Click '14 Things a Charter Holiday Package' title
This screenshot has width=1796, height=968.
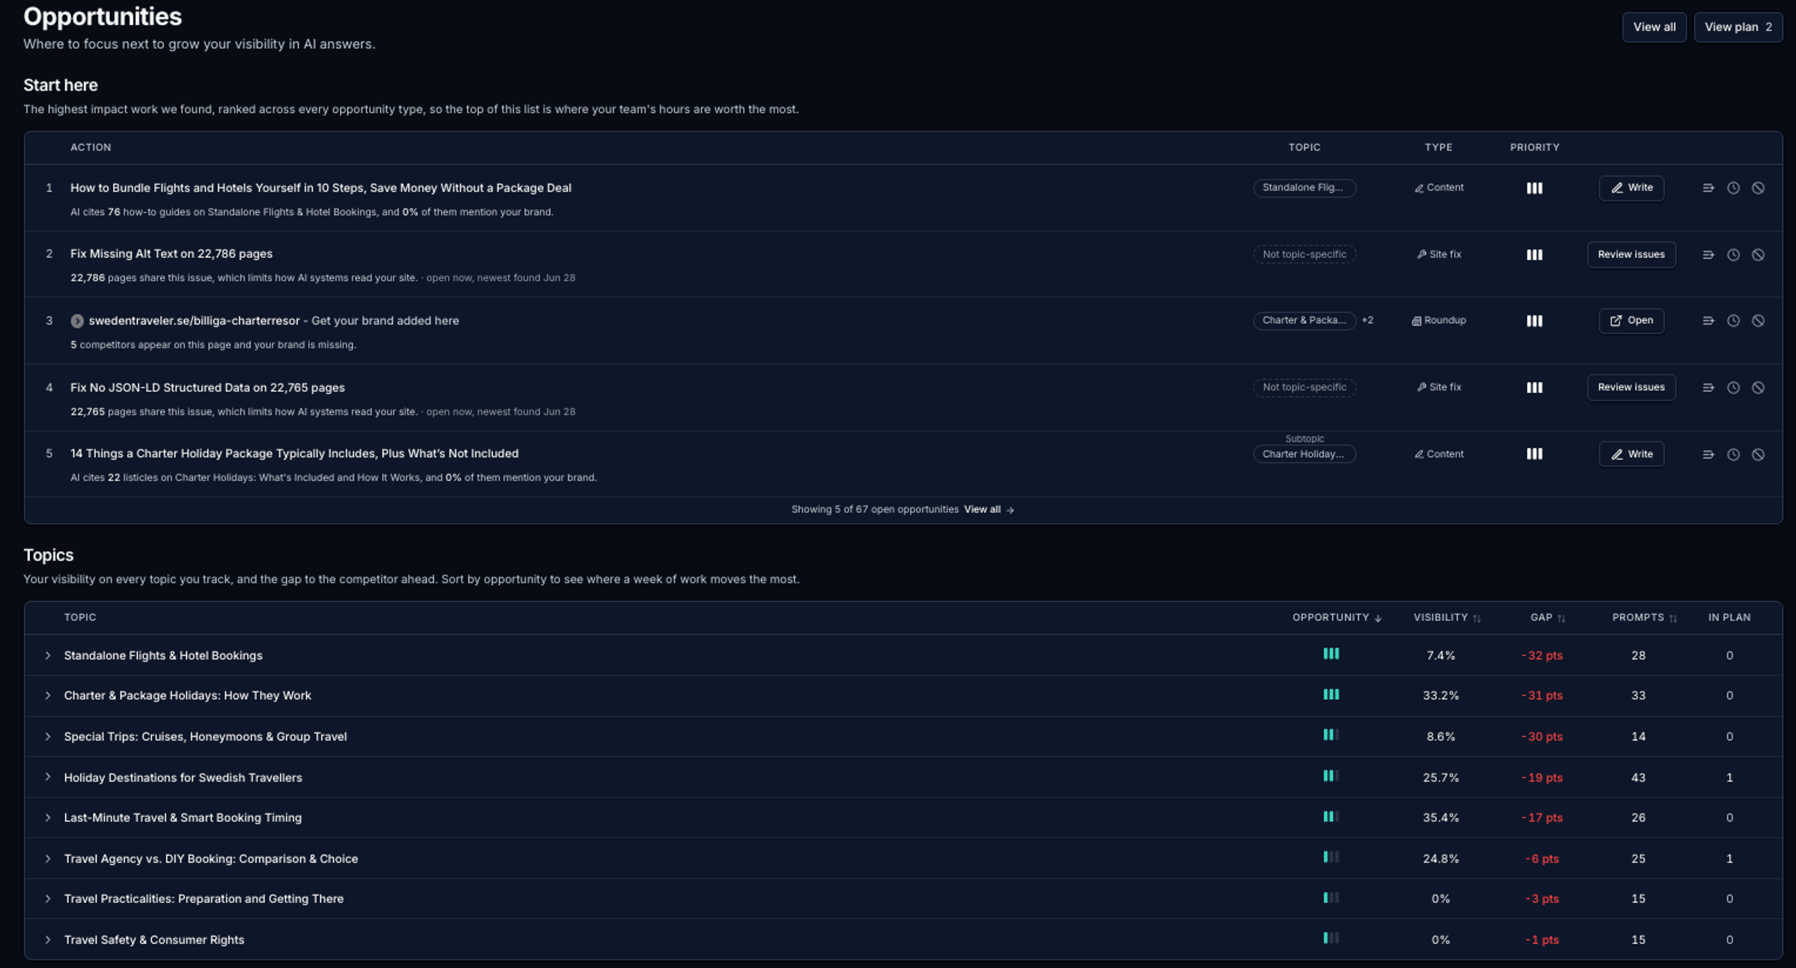click(294, 453)
